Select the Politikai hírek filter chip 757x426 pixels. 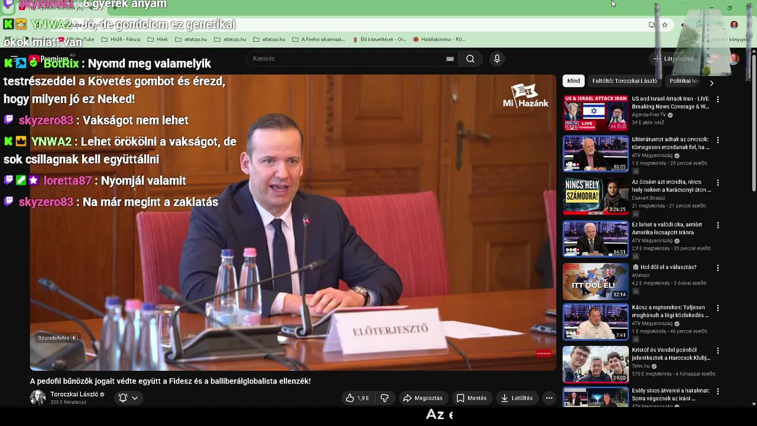(x=684, y=81)
